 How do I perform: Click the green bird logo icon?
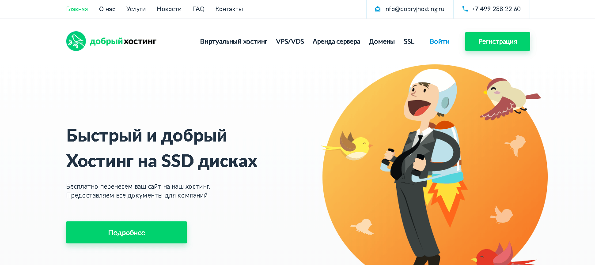coord(76,41)
